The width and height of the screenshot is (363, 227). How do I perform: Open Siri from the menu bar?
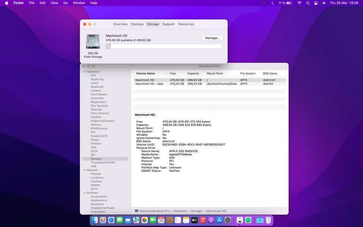tap(324, 3)
